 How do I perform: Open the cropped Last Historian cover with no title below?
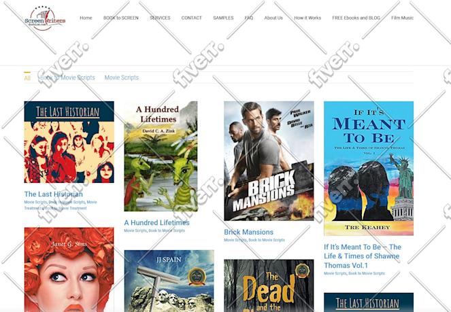369,302
